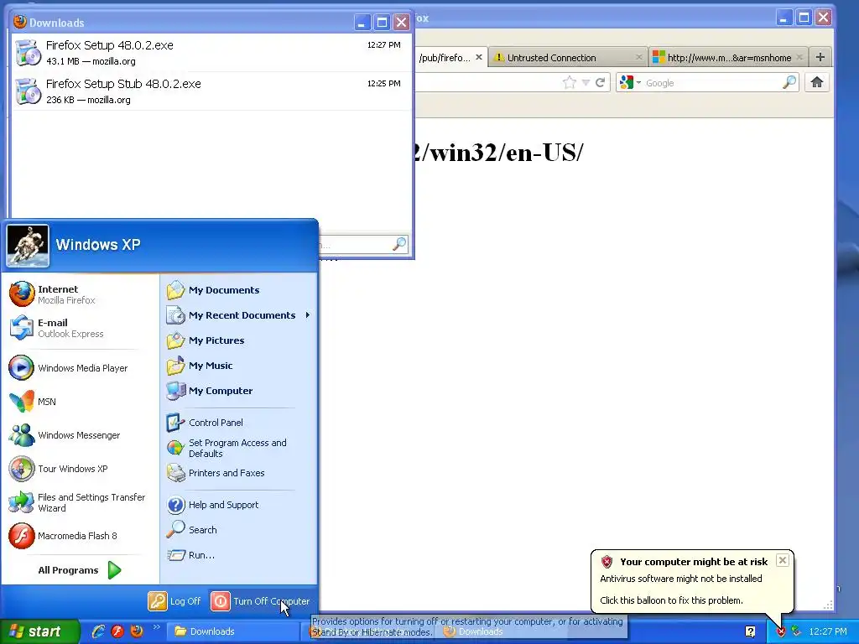The height and width of the screenshot is (644, 859).
Task: Open Set Program Access and Defaults
Action: tap(239, 448)
